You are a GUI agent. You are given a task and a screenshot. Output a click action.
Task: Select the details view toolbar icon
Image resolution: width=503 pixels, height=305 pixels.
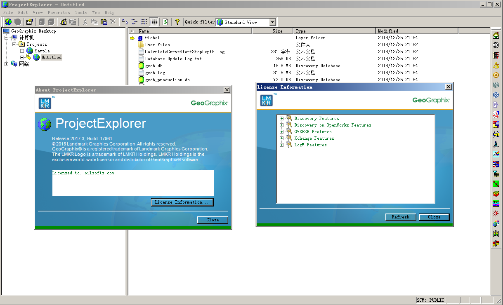click(154, 22)
